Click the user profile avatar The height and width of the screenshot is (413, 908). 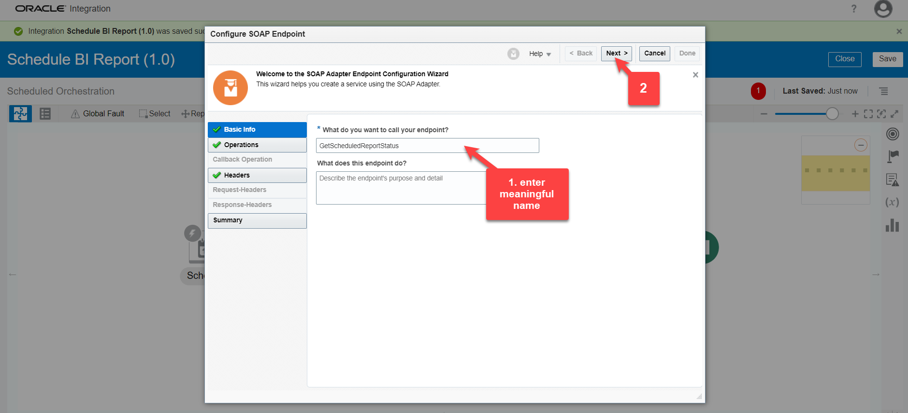883,9
